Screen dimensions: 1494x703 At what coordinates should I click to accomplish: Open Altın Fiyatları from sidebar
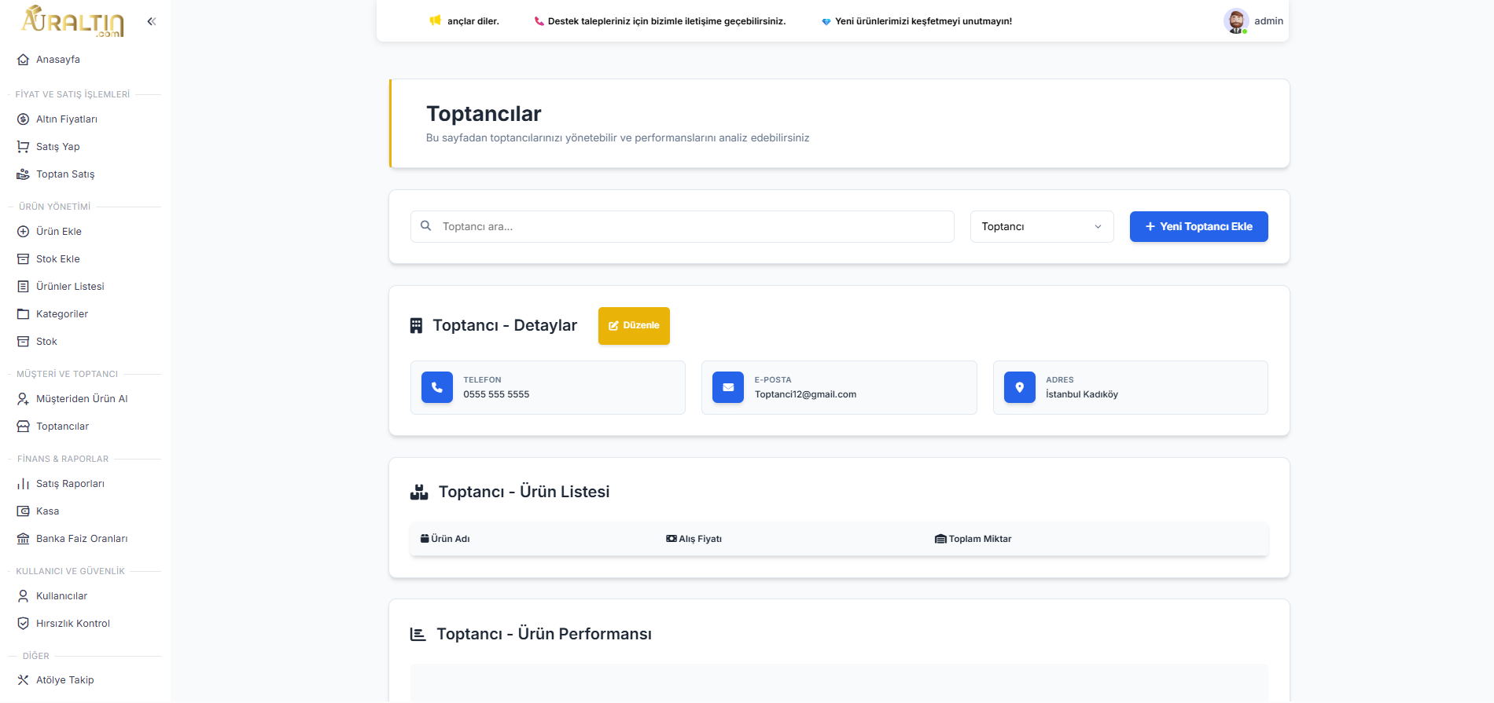(67, 119)
